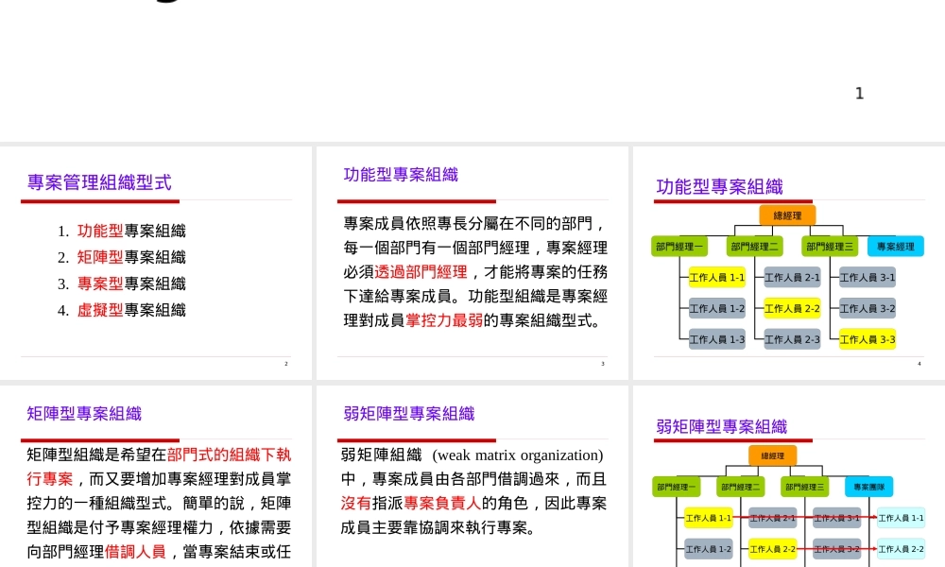Screen dimensions: 945x567
Task: Click the red phrase 透過部門經理
Action: tap(421, 272)
